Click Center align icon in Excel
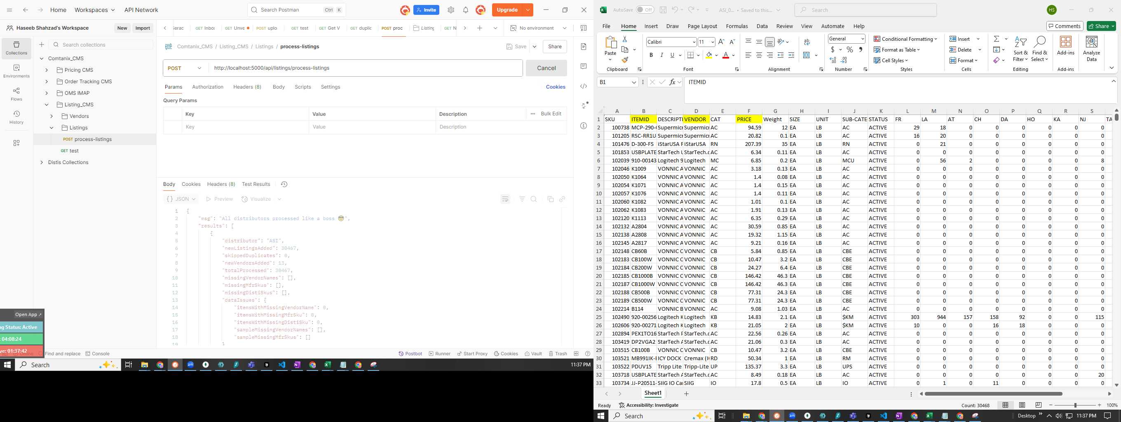1121x422 pixels. (759, 55)
